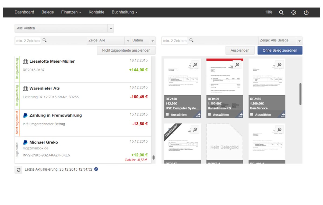The image size is (323, 205).
Task: Check Auswählen box for RE2458
Action: tap(167, 114)
